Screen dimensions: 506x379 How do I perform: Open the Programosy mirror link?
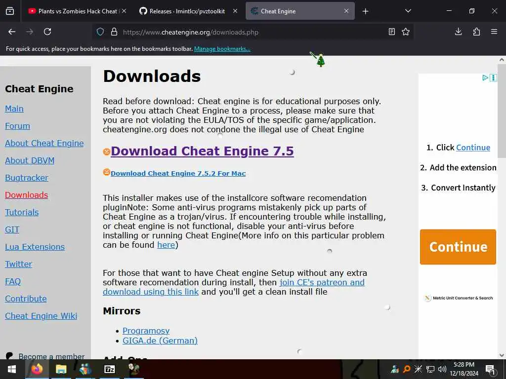(146, 331)
